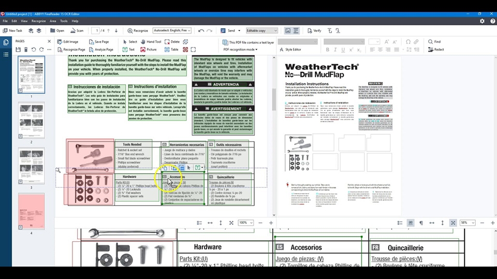Click the Recognize button in toolbar
The height and width of the screenshot is (279, 497).
(138, 30)
